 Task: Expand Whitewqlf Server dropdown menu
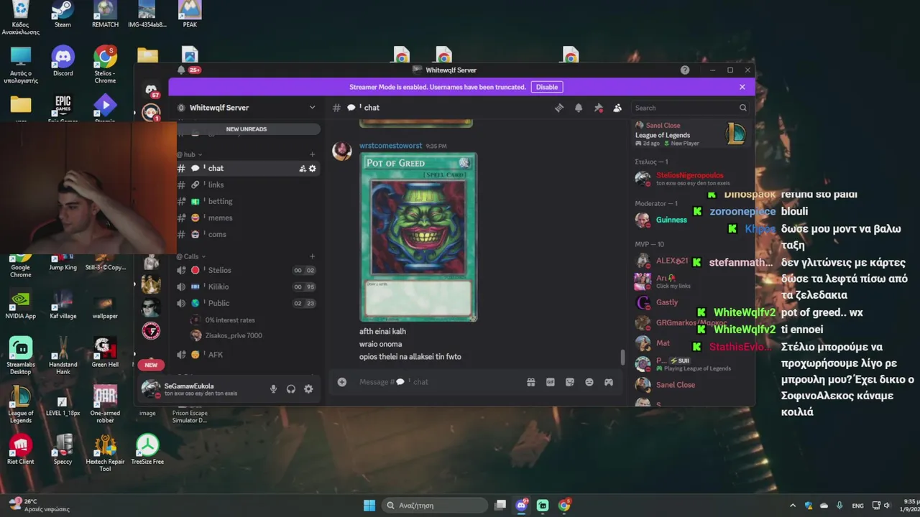click(x=312, y=108)
